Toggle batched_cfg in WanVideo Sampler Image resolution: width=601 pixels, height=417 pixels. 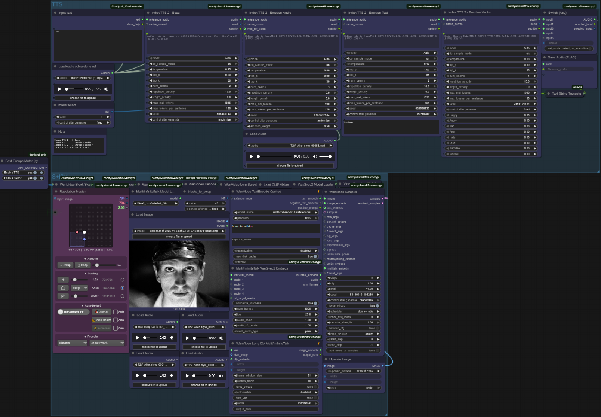tap(354, 328)
